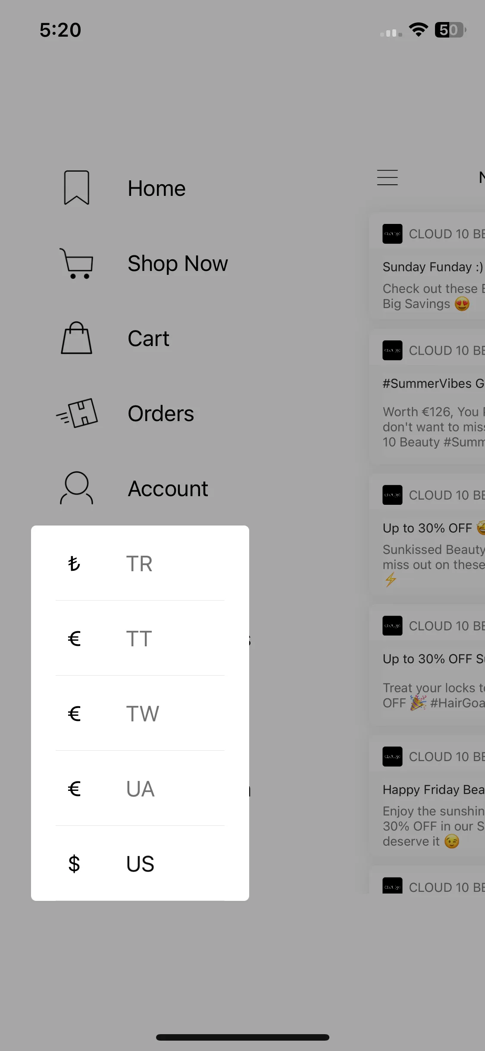The width and height of the screenshot is (485, 1051).
Task: Go to the Orders menu entry
Action: click(x=161, y=413)
